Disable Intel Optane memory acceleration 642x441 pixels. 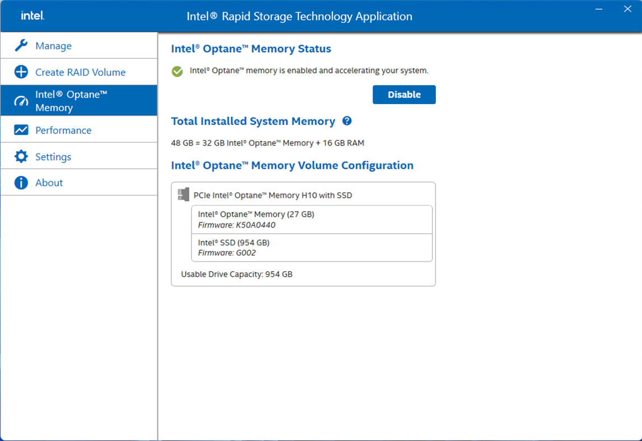[x=404, y=94]
